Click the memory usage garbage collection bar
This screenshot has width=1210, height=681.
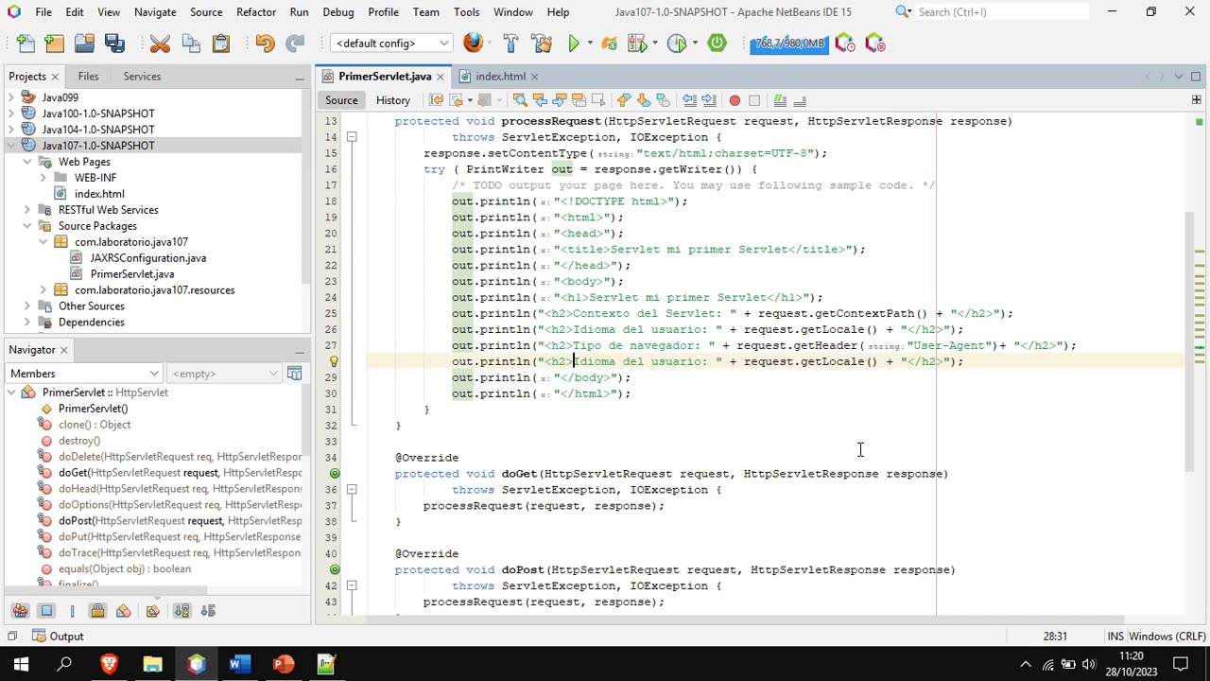tap(789, 44)
